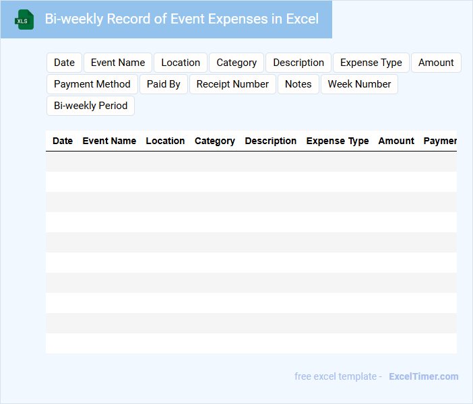This screenshot has width=473, height=404.
Task: Select the Date tag button
Action: [64, 63]
